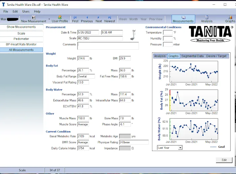Select BP-Heart Rate Monitor in sidebar

coord(21,44)
